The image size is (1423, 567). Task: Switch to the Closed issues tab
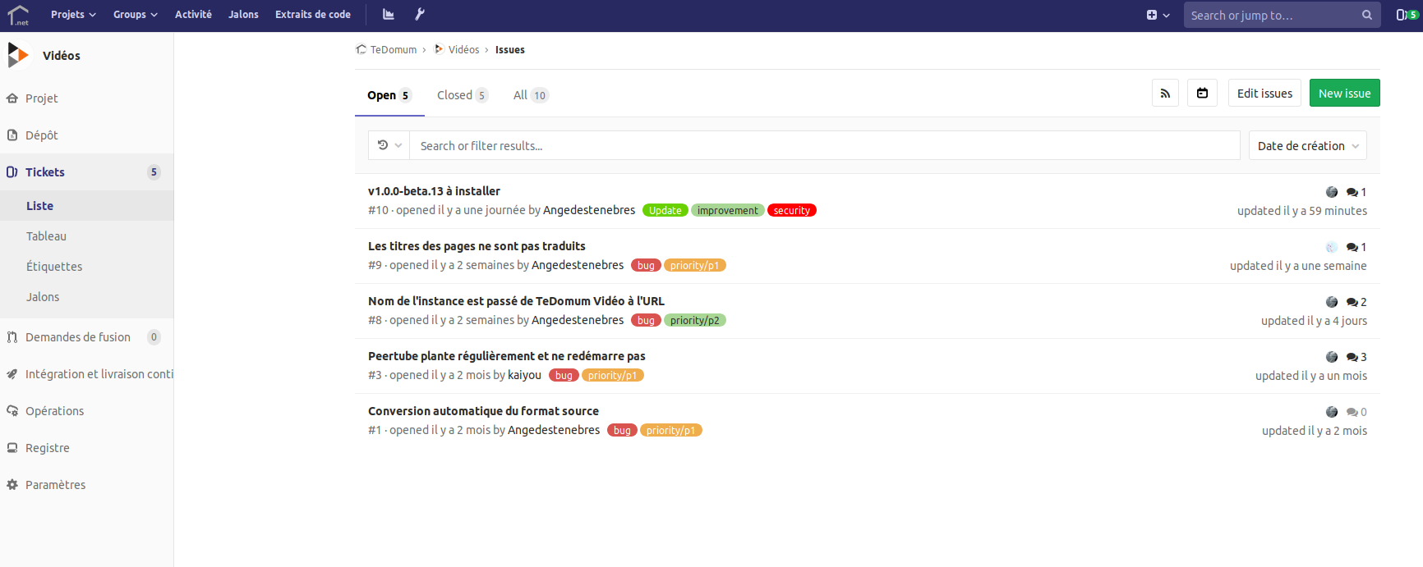click(462, 95)
